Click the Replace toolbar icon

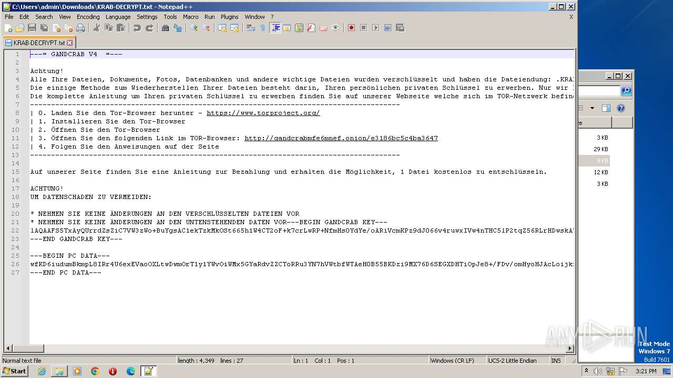click(x=178, y=28)
